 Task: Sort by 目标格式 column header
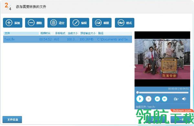60,33
